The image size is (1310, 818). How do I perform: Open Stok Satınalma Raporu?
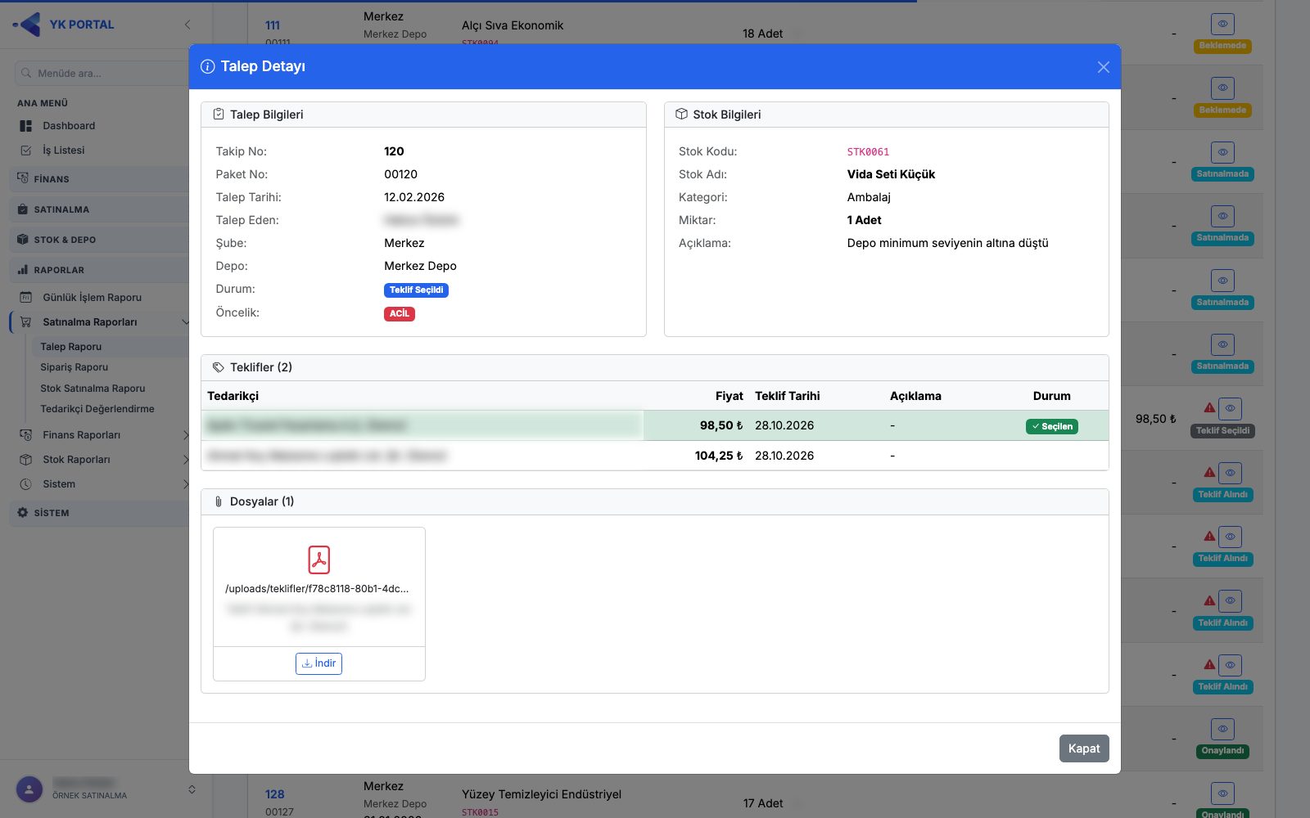click(x=93, y=389)
